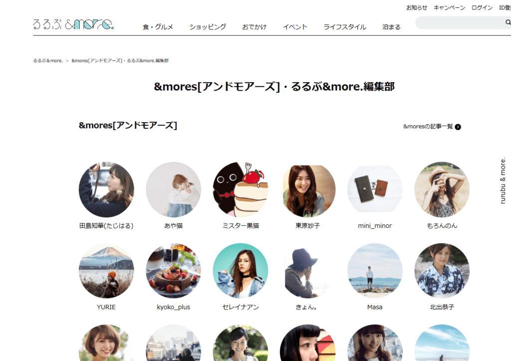Image resolution: width=511 pixels, height=361 pixels.
Task: Open 田島知華(たじはる) profile photo
Action: (106, 189)
